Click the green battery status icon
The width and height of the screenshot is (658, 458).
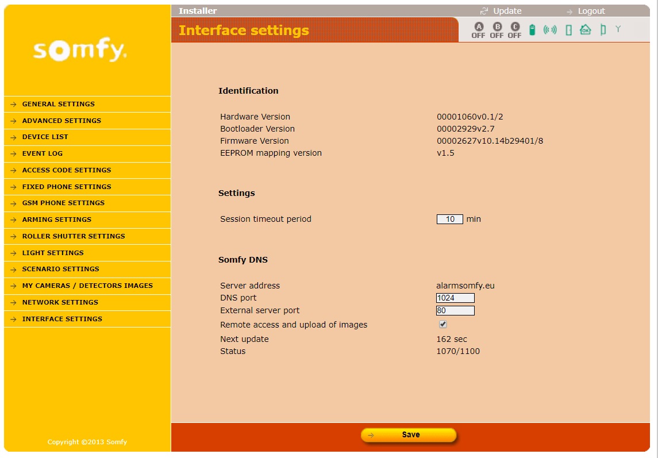point(532,30)
